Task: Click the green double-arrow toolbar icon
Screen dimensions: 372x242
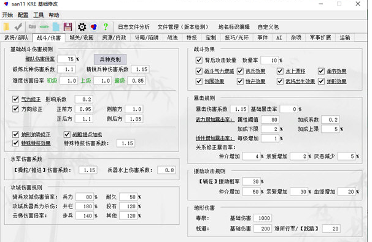Action: coord(44,27)
